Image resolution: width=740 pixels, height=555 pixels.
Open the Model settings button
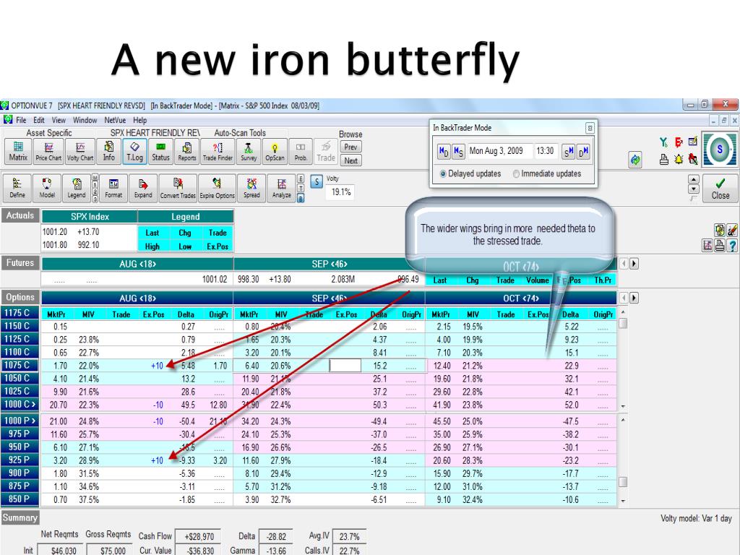[47, 189]
